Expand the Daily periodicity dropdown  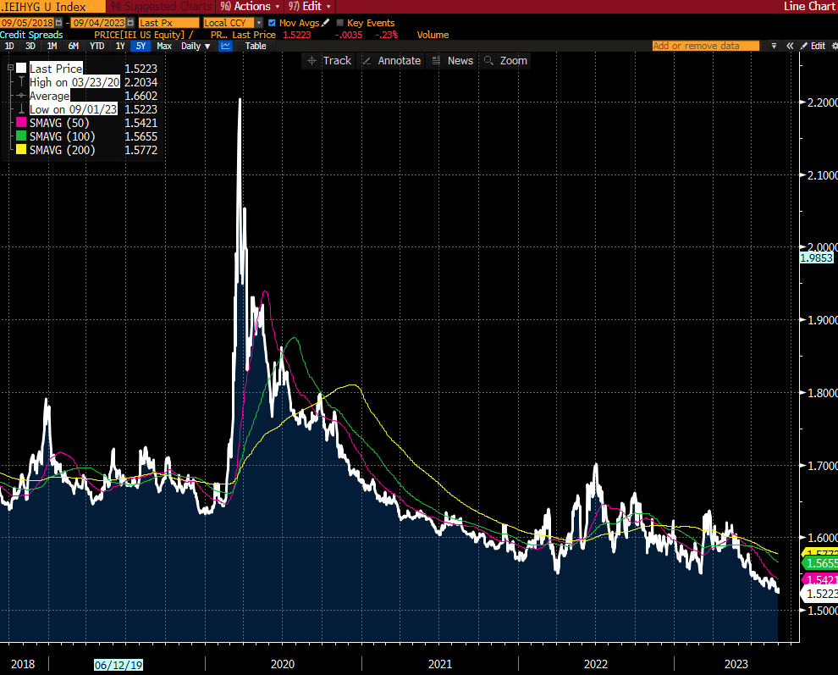[196, 47]
